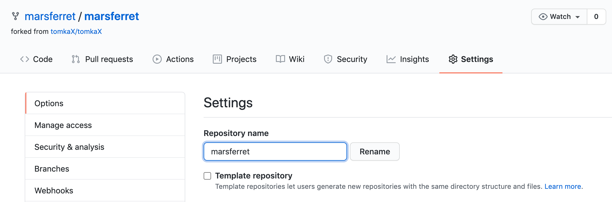Viewport: 612px width, 202px height.
Task: Open the Code tab label
Action: click(x=43, y=59)
